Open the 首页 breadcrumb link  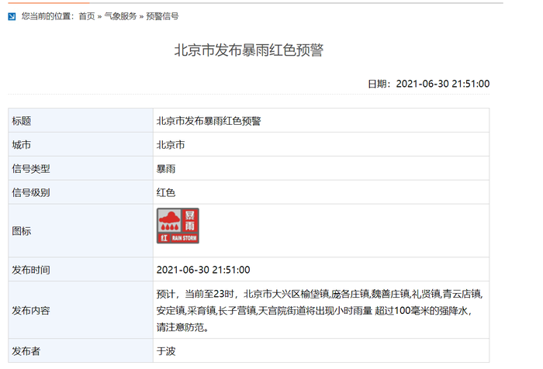tap(87, 16)
